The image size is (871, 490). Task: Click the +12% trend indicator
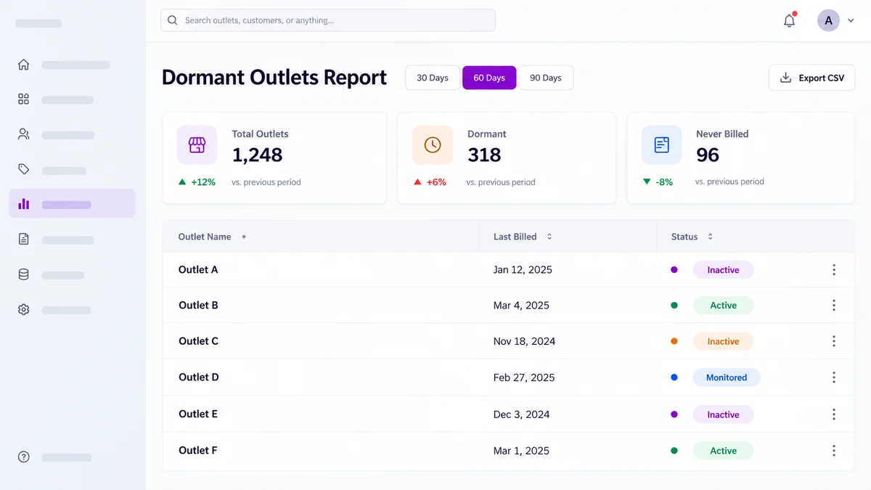(197, 182)
